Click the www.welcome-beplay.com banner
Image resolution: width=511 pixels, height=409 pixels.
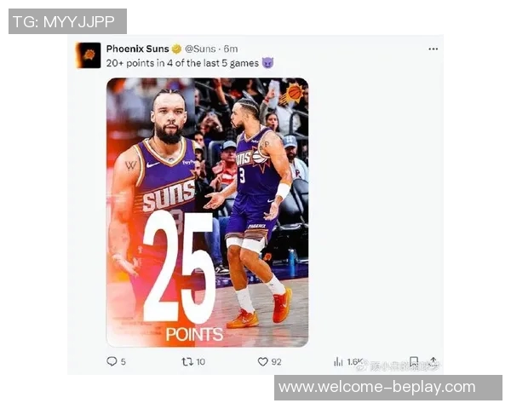point(388,388)
